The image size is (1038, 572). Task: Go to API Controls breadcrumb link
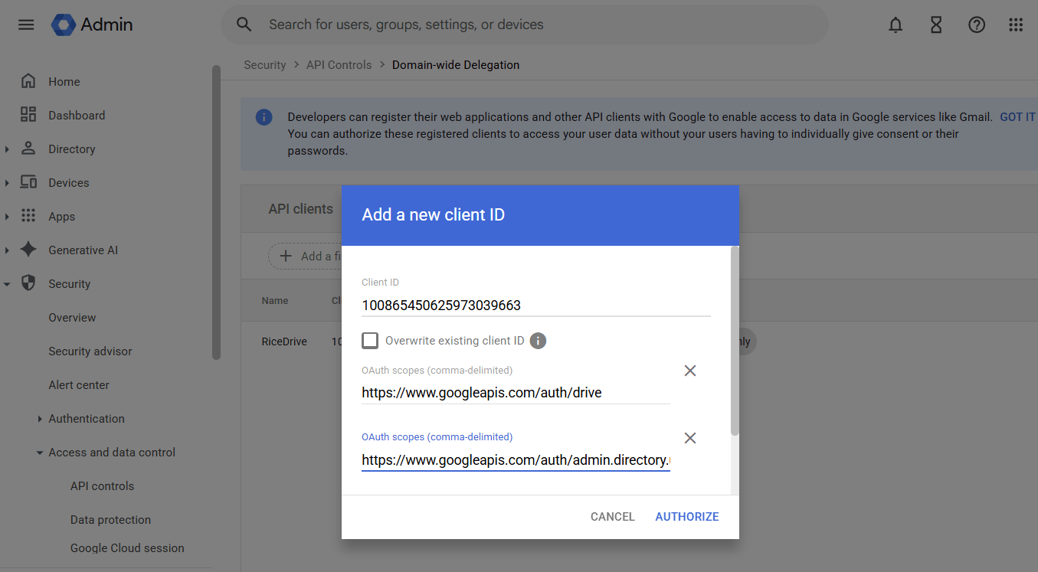(x=339, y=65)
